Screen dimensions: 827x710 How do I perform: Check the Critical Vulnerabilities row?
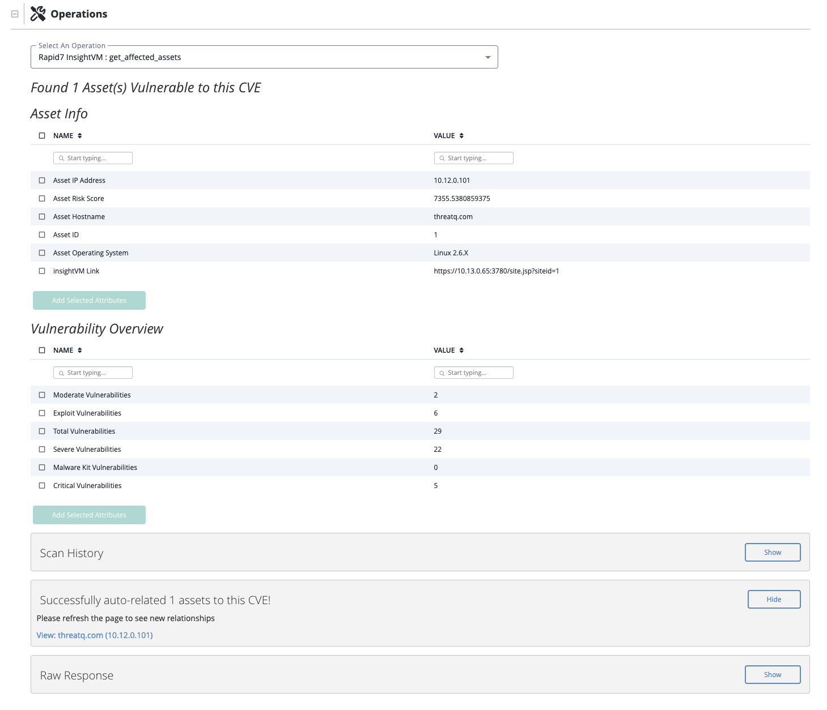pos(42,486)
